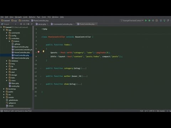
Task: Expand the database folder
Action: 7,61
